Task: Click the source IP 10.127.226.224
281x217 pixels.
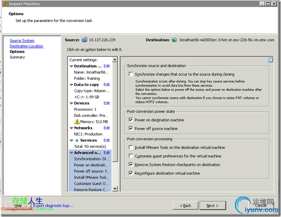Action: [x=102, y=40]
